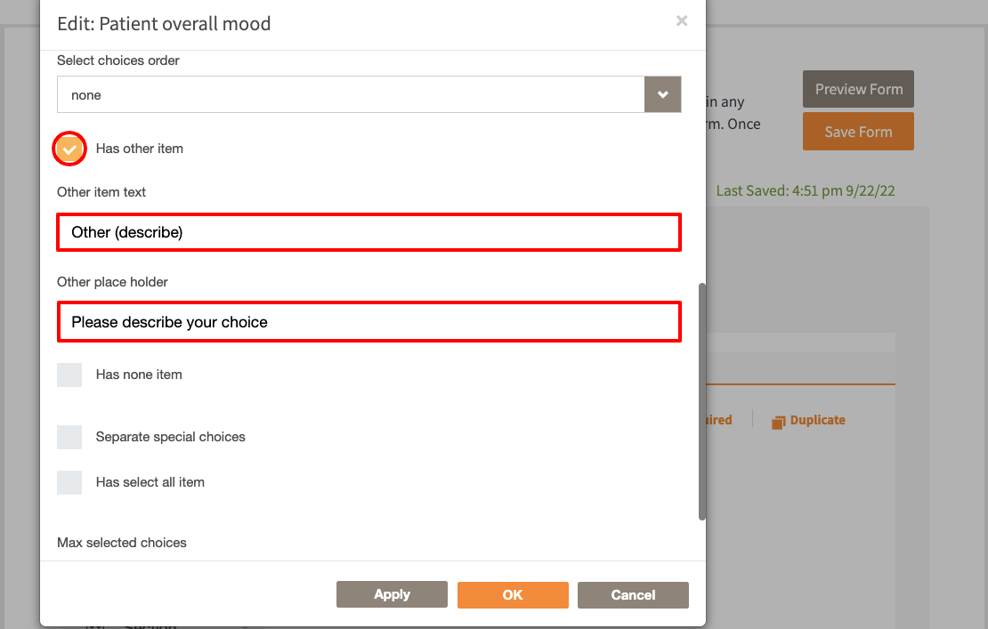The width and height of the screenshot is (988, 629).
Task: Click the Last Saved timestamp text
Action: 806,190
